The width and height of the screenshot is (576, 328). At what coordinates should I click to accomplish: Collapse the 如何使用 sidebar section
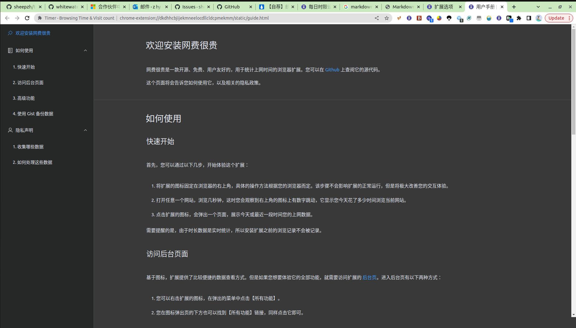(85, 50)
